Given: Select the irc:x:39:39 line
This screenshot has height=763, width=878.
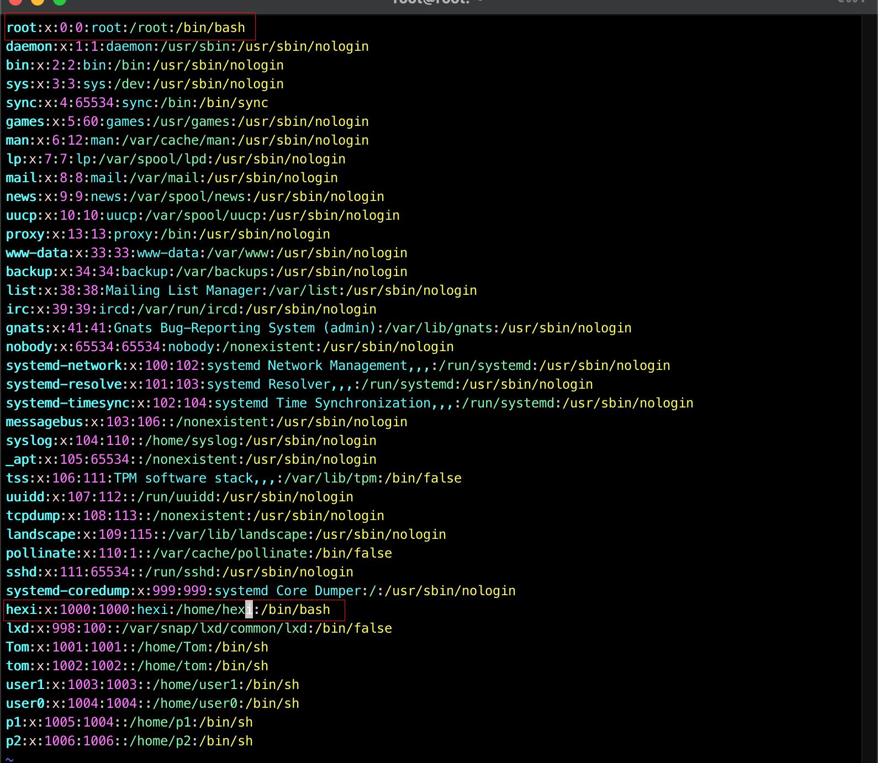Looking at the screenshot, I should click(191, 309).
